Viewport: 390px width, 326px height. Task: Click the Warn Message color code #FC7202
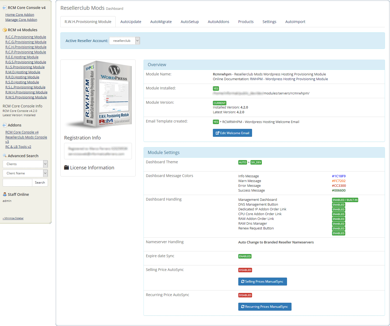pos(339,181)
